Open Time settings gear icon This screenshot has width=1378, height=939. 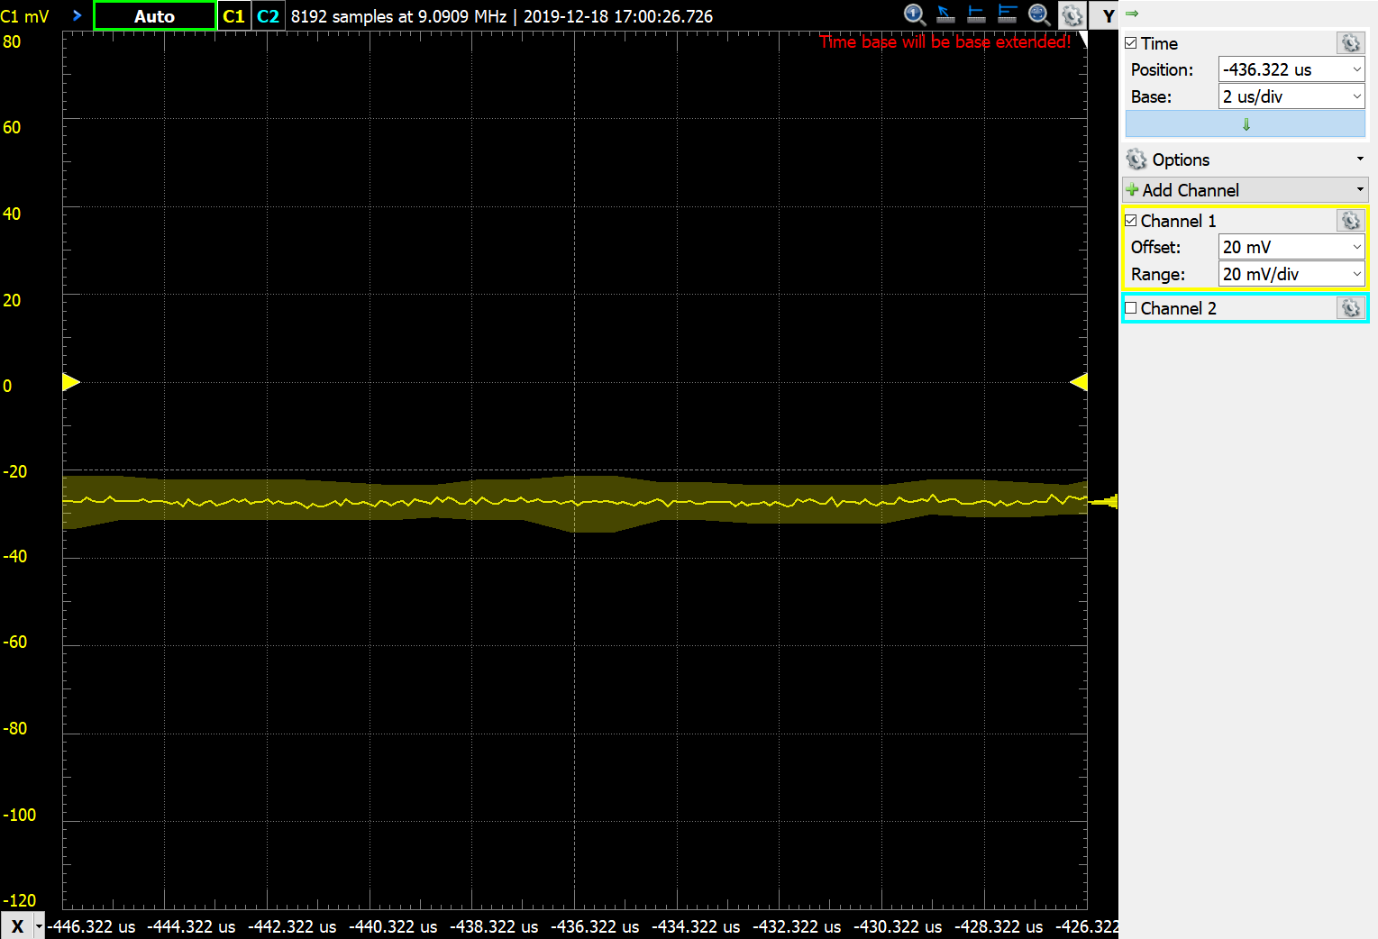click(x=1350, y=43)
